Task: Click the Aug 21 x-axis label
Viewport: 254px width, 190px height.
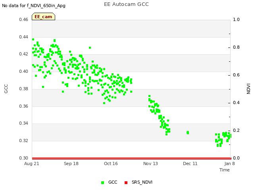Action: [x=32, y=163]
